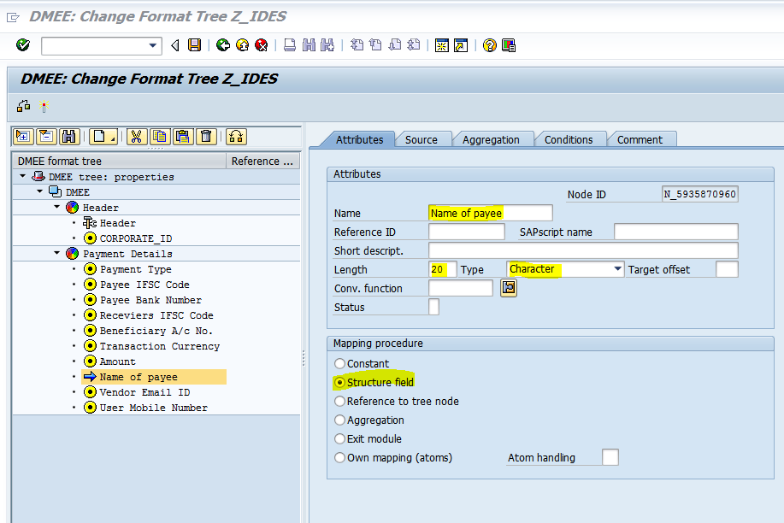Image resolution: width=784 pixels, height=523 pixels.
Task: Save the format tree with the floppy disk icon
Action: pyautogui.click(x=195, y=45)
